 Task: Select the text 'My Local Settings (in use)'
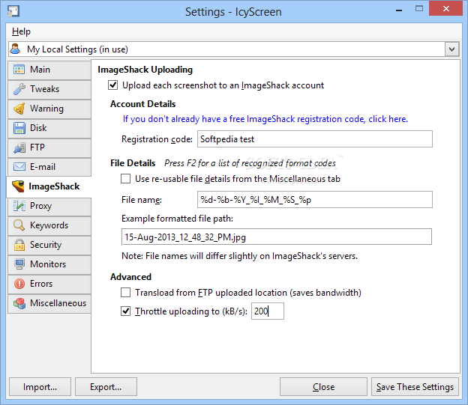(x=77, y=49)
